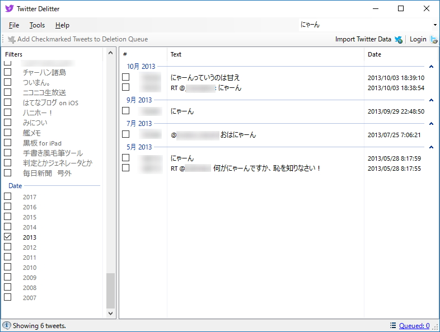Image resolution: width=440 pixels, height=332 pixels.
Task: Check the 手書き風毛筆ツール filter
Action: click(x=8, y=153)
